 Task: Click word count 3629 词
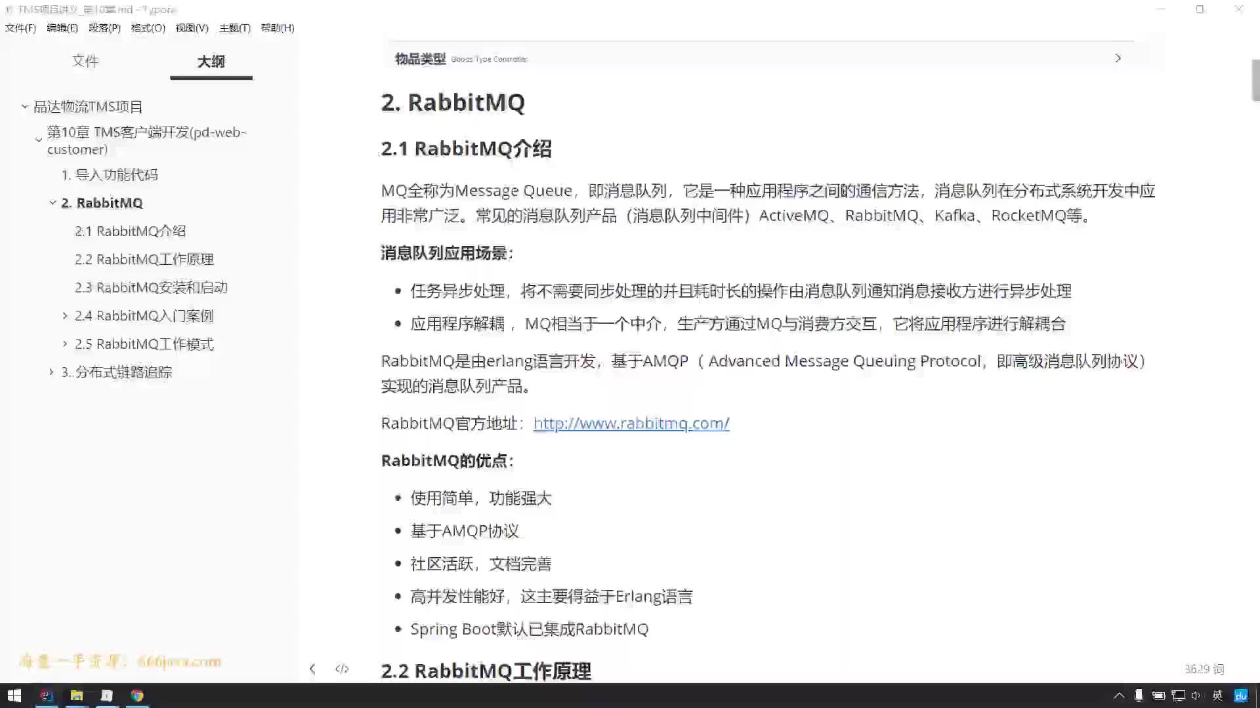point(1204,669)
